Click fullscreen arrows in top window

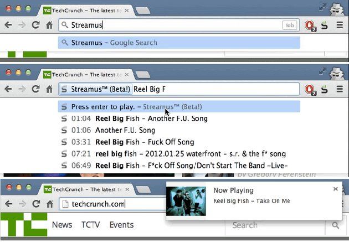click(322, 7)
